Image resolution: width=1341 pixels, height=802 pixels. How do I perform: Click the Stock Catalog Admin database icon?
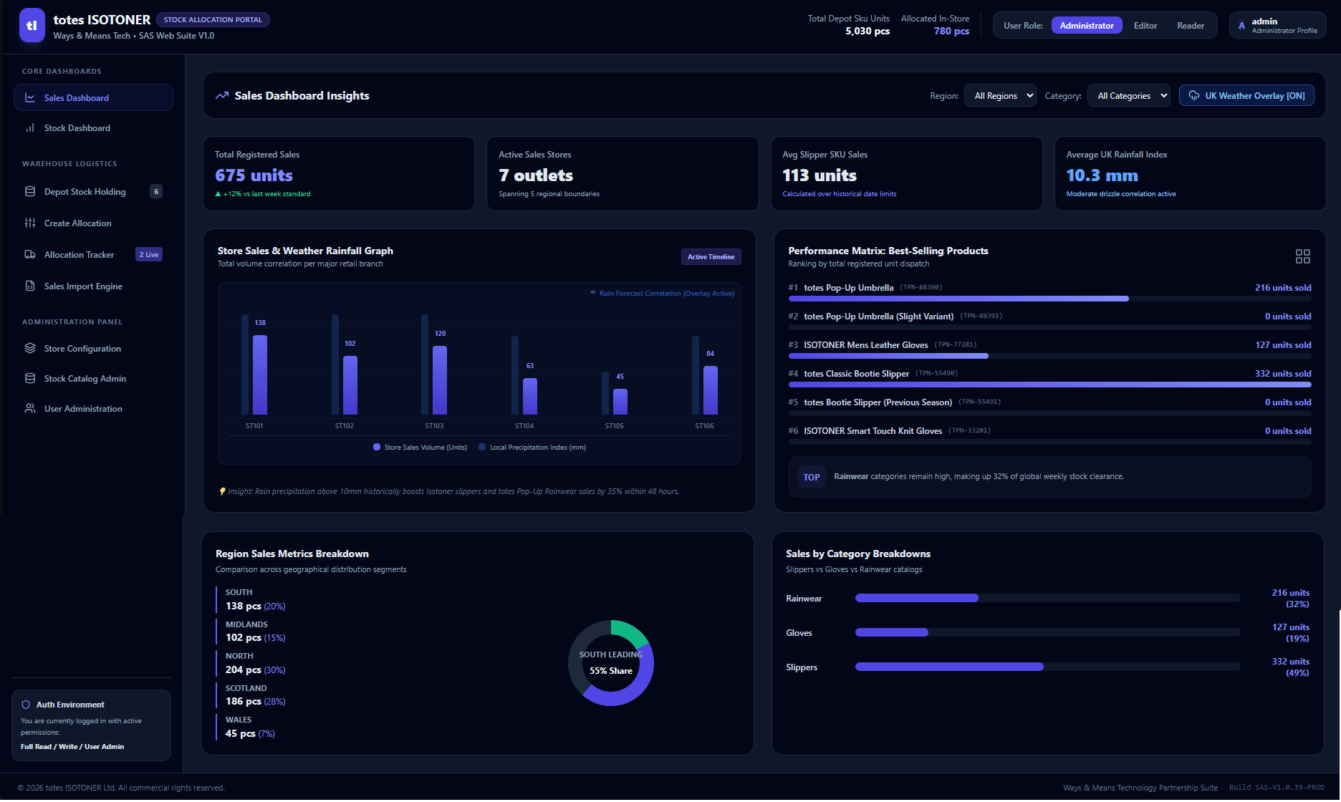[30, 378]
